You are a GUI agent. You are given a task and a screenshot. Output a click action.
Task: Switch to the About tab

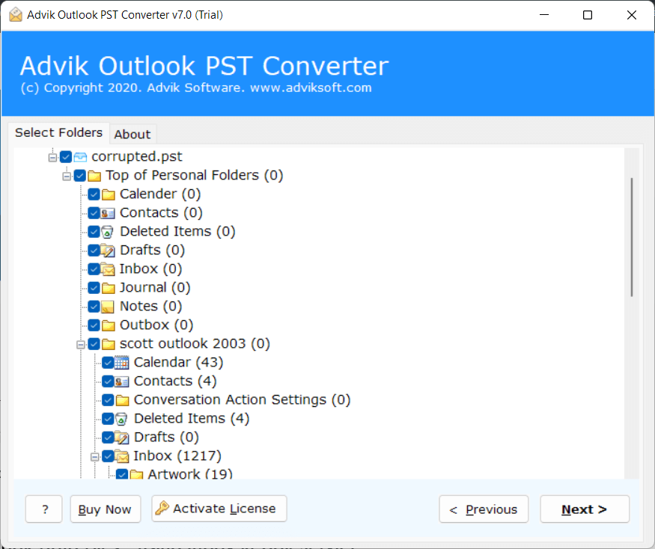point(132,135)
